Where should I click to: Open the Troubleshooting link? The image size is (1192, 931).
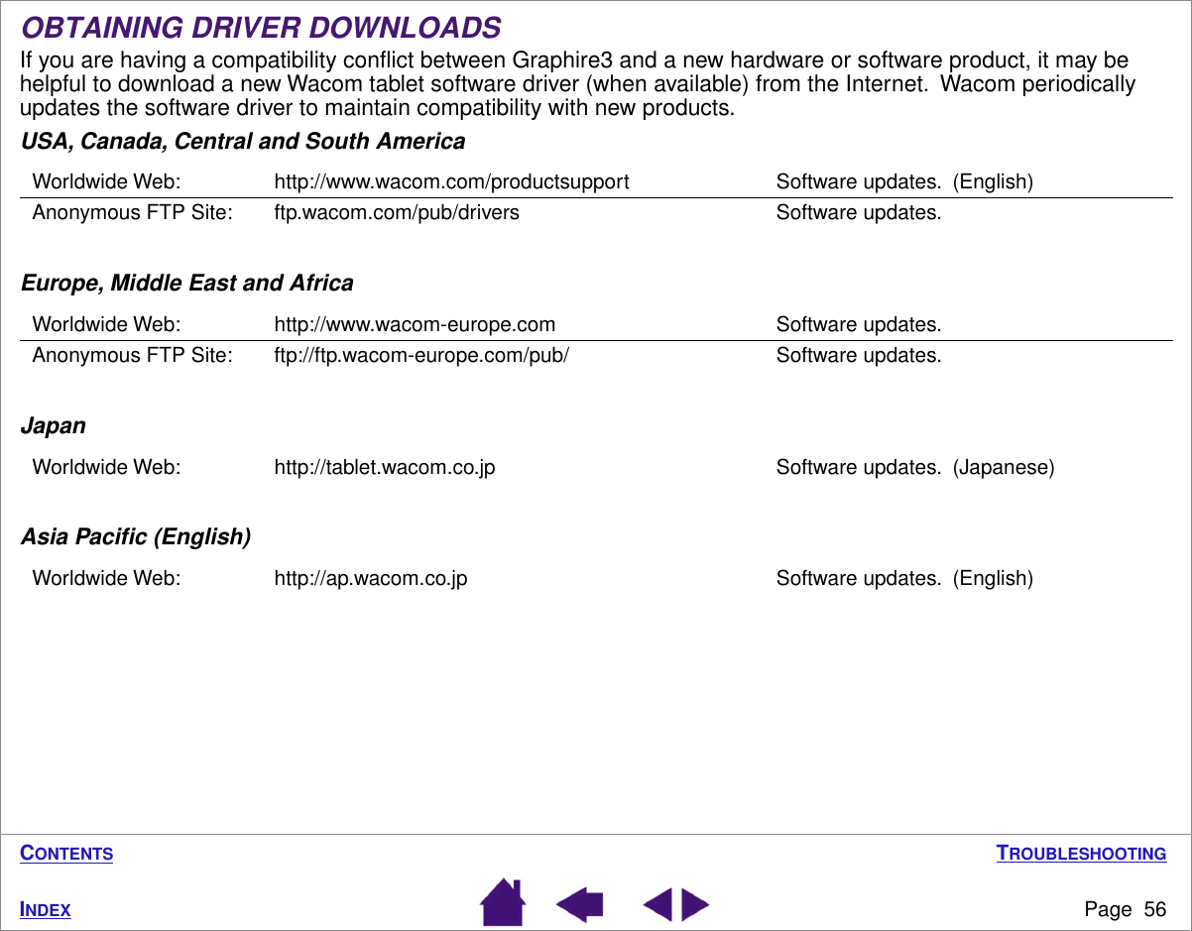[x=1081, y=854]
